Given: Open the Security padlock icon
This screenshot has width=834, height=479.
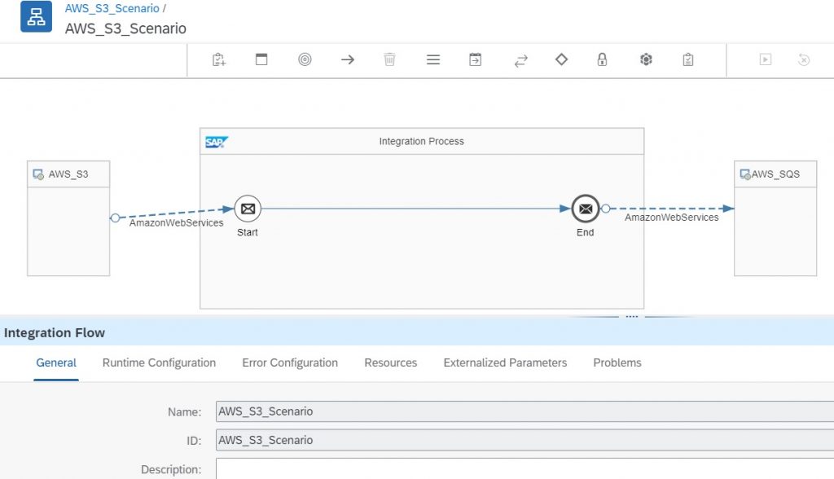Looking at the screenshot, I should tap(602, 59).
